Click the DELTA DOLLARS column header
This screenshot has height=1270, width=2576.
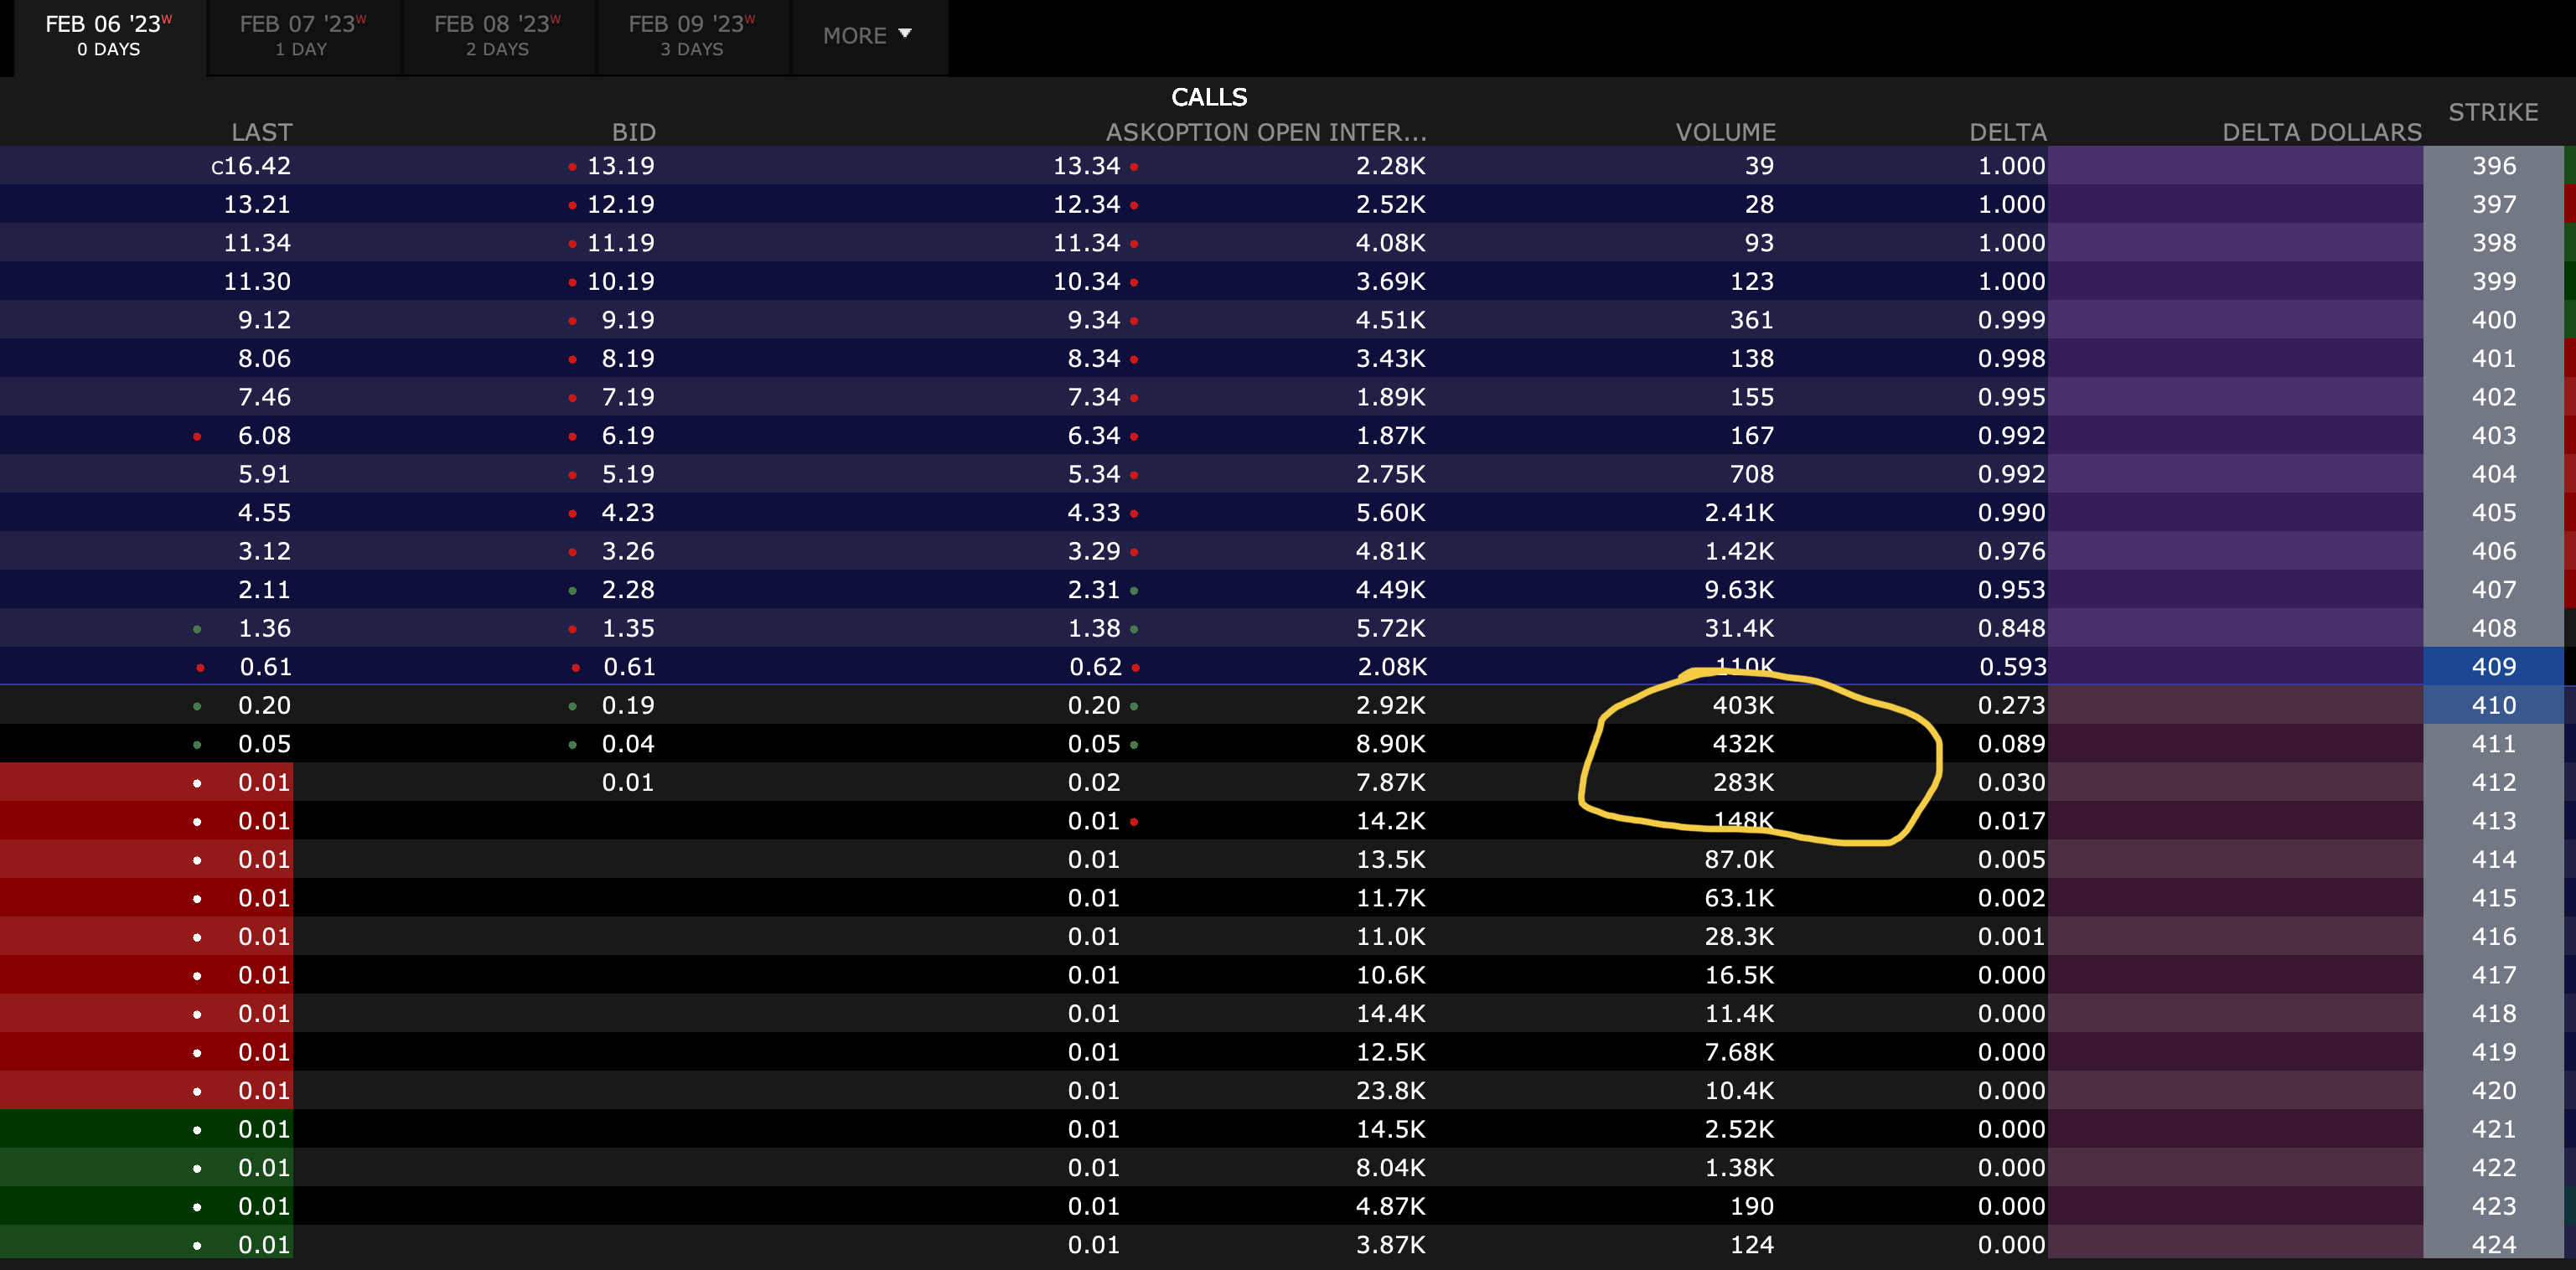tap(2321, 132)
